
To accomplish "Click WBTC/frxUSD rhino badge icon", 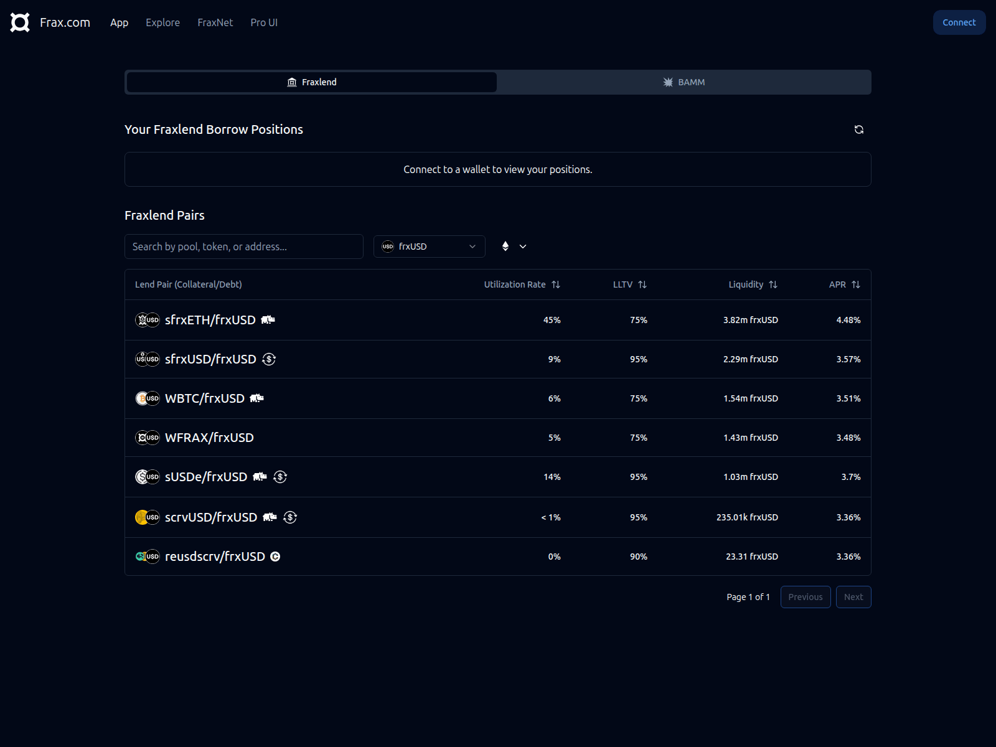I will [256, 398].
